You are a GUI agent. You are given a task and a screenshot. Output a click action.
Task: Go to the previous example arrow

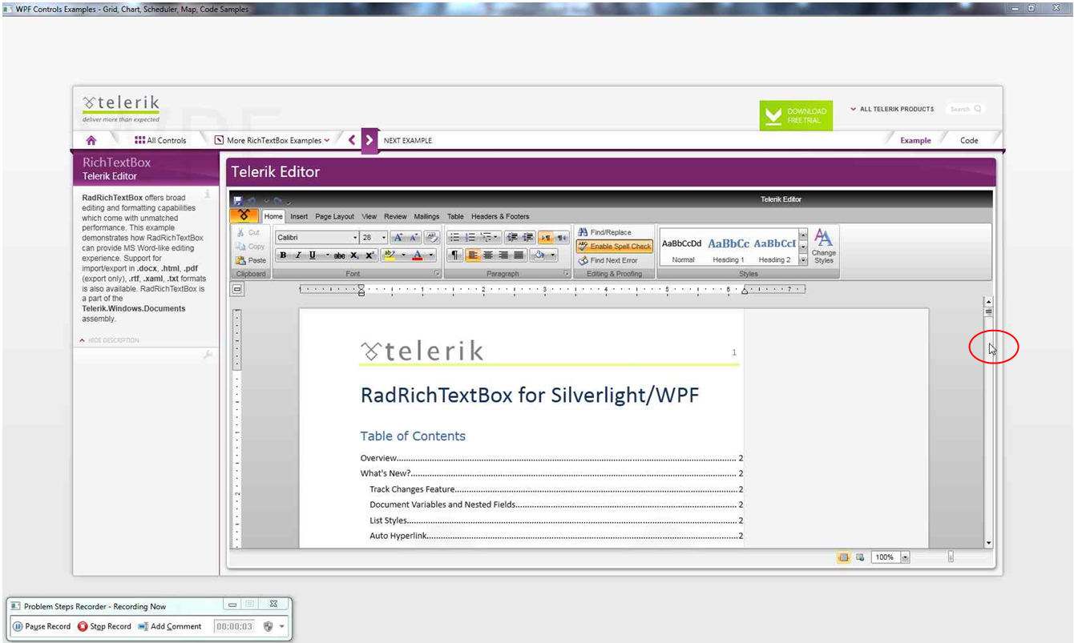pos(351,140)
